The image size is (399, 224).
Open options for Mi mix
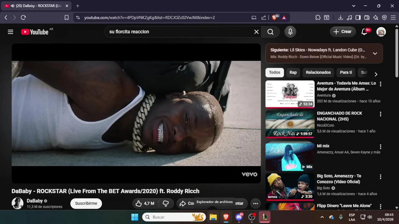click(380, 147)
